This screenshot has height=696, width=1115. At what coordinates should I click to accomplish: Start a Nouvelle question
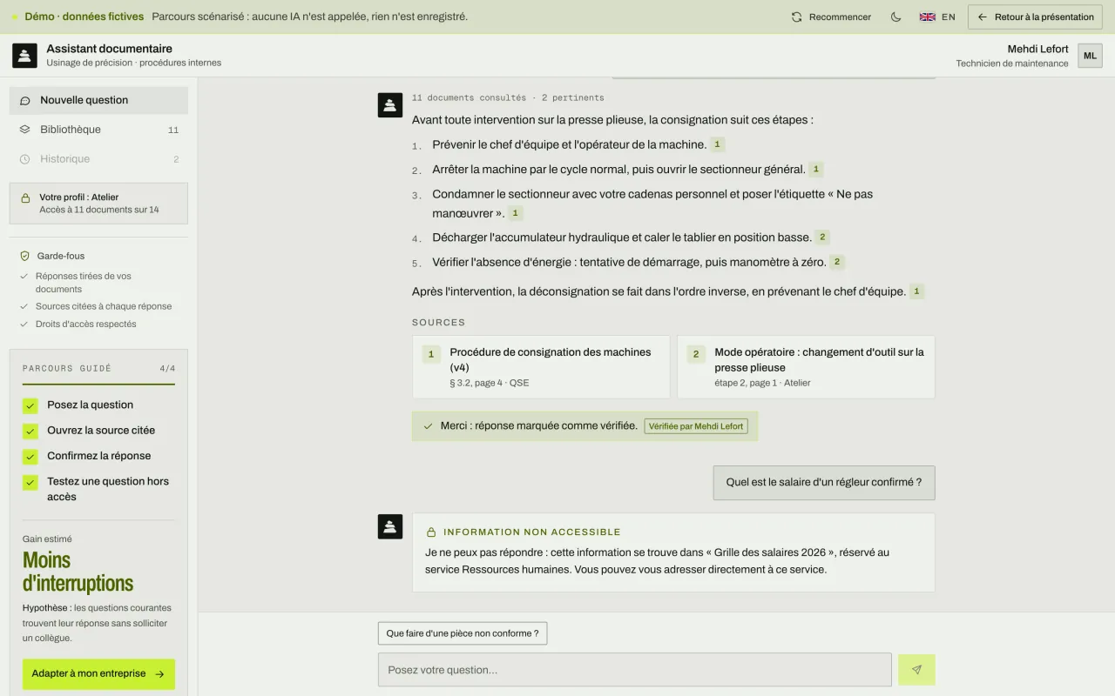pos(98,100)
